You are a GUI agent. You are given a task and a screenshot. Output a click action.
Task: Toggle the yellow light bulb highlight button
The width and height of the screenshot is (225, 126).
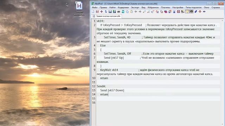(187, 12)
